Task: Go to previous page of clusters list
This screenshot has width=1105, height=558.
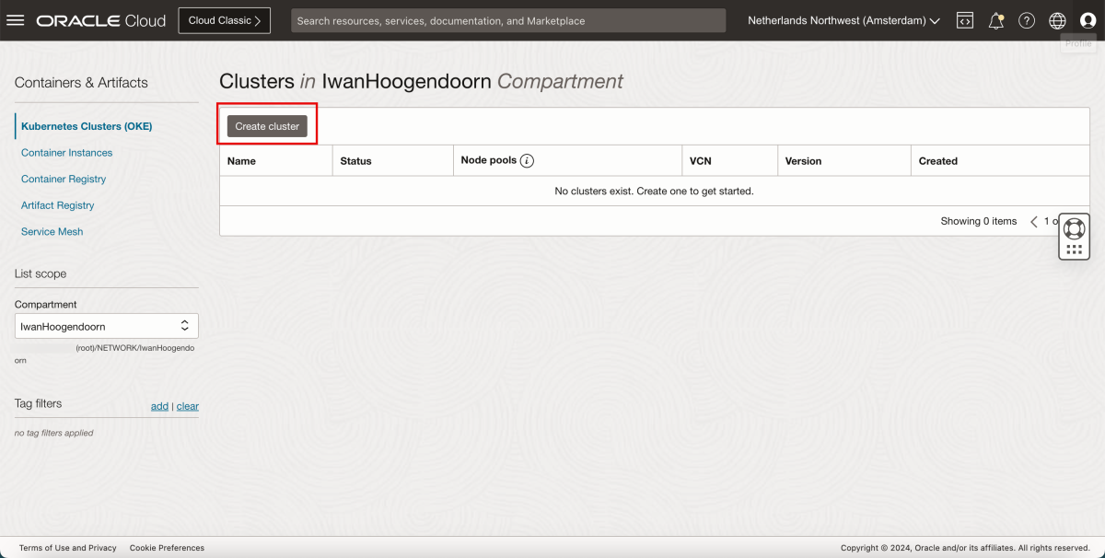Action: pos(1033,222)
